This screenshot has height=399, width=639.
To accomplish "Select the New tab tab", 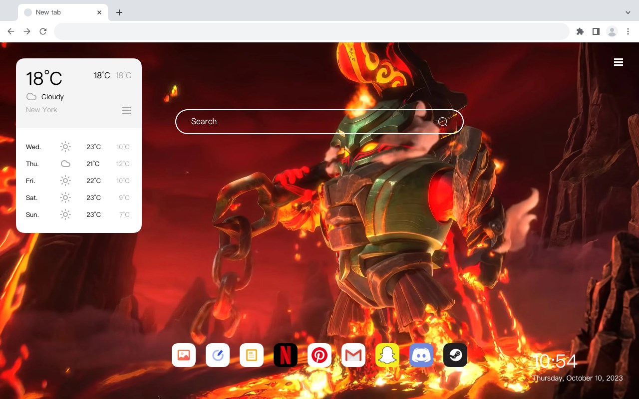I will click(x=63, y=12).
